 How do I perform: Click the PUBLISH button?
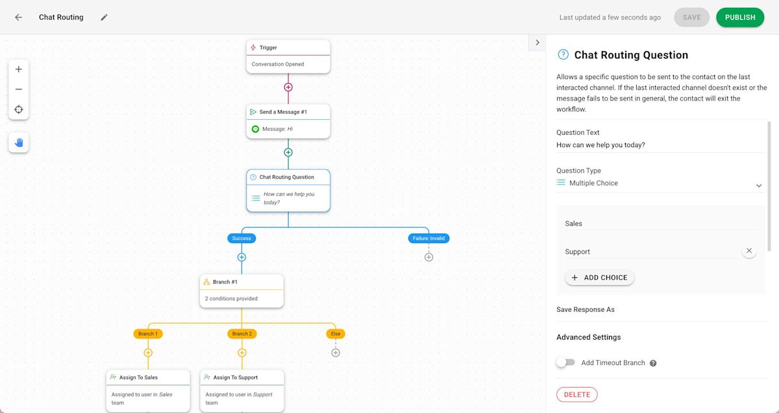[x=740, y=18]
